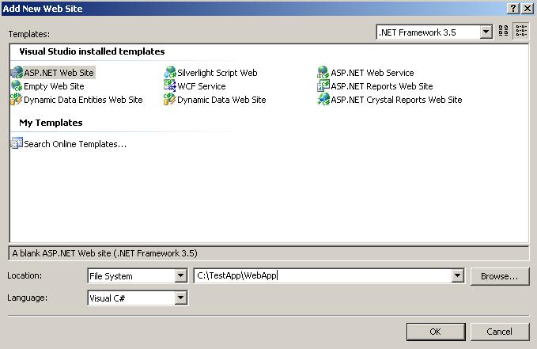Image resolution: width=537 pixels, height=349 pixels.
Task: Click the Browse... button
Action: pyautogui.click(x=499, y=276)
